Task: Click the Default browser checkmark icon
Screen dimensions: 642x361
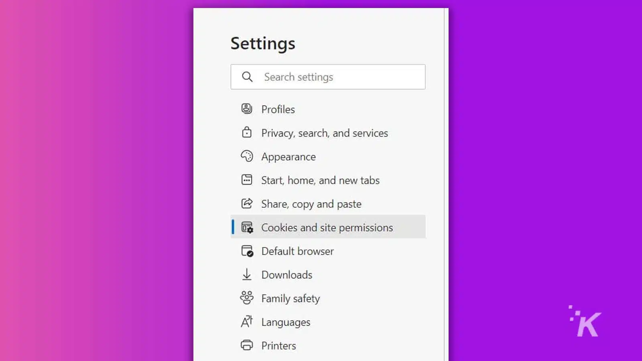Action: point(247,251)
